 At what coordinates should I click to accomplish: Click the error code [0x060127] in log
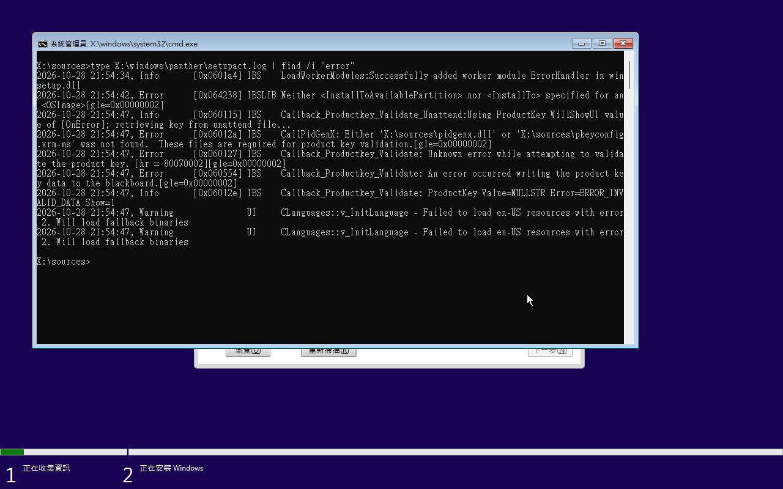point(218,154)
